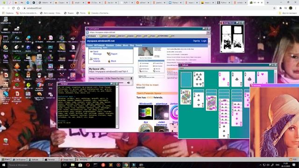
Task: Open File Explorer from the Windows taskbar
Action: coord(72,165)
